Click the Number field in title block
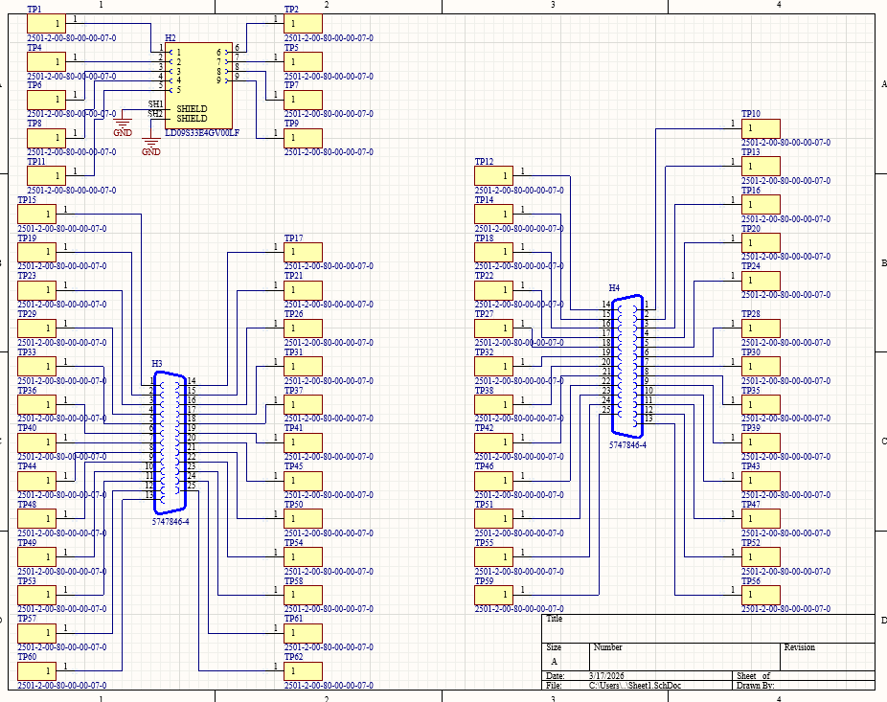887x702 pixels. tap(686, 656)
